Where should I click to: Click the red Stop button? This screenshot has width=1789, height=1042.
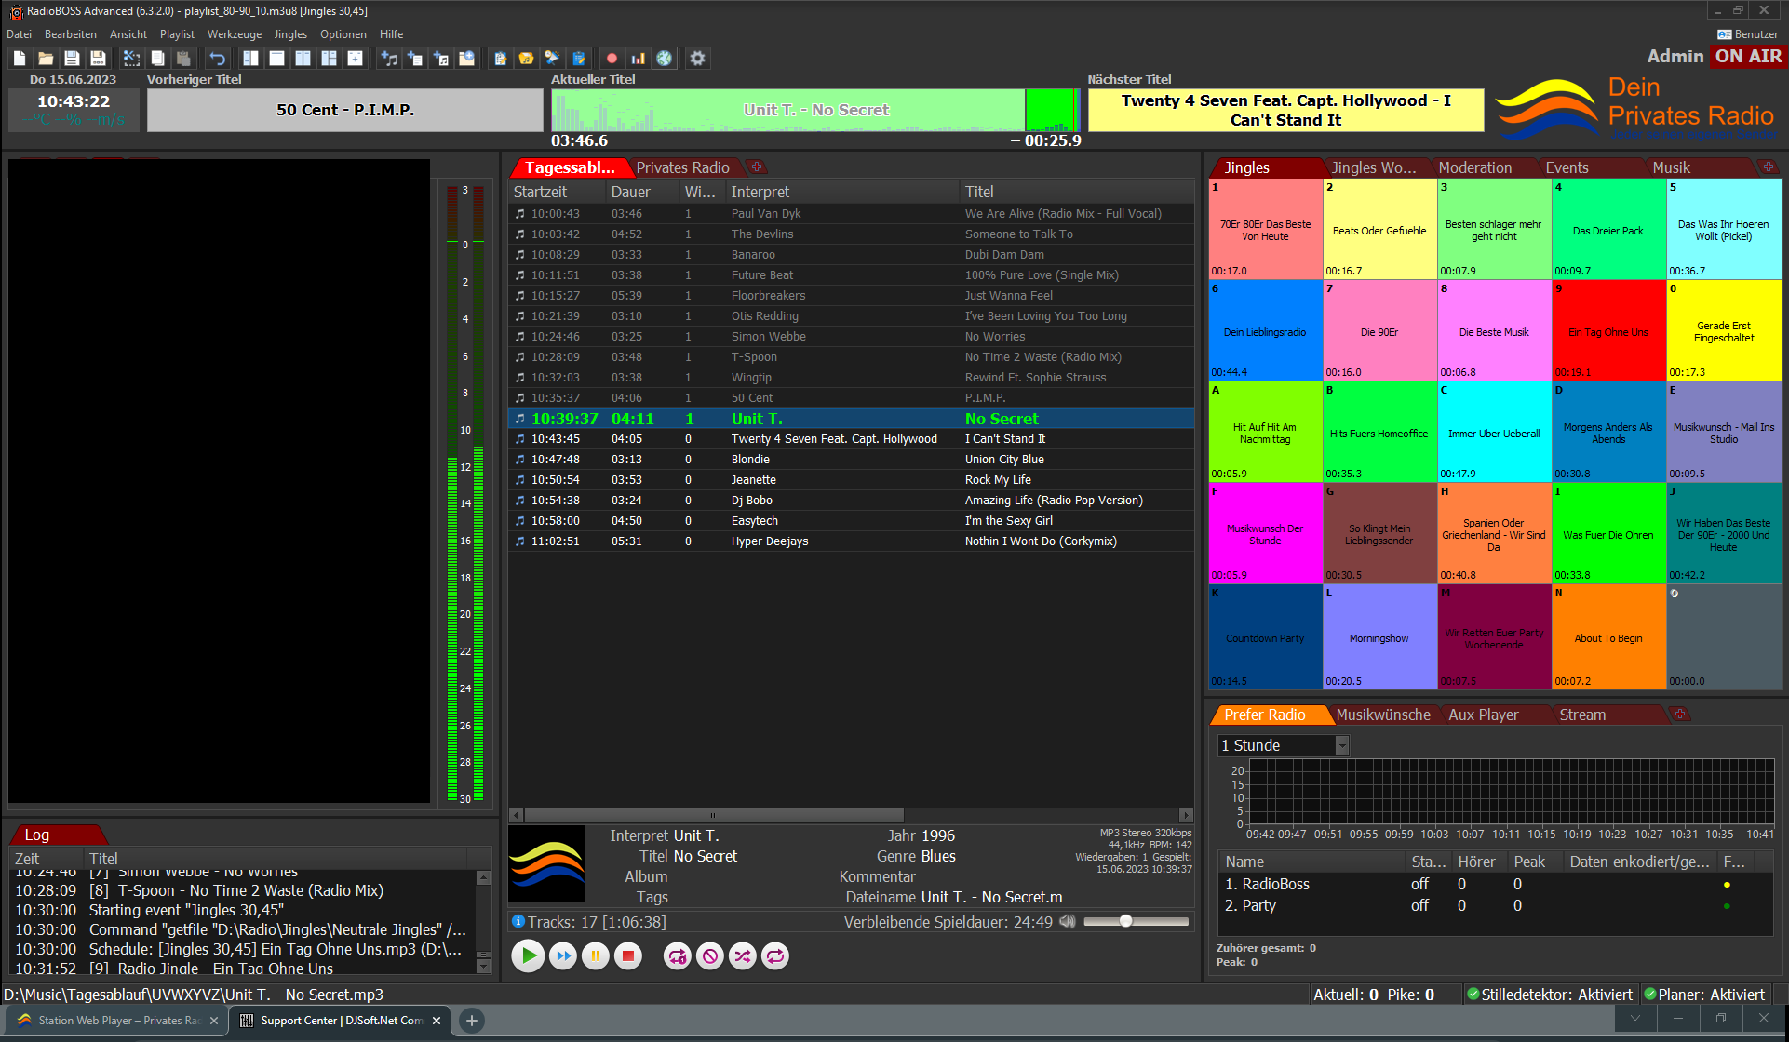click(x=628, y=955)
